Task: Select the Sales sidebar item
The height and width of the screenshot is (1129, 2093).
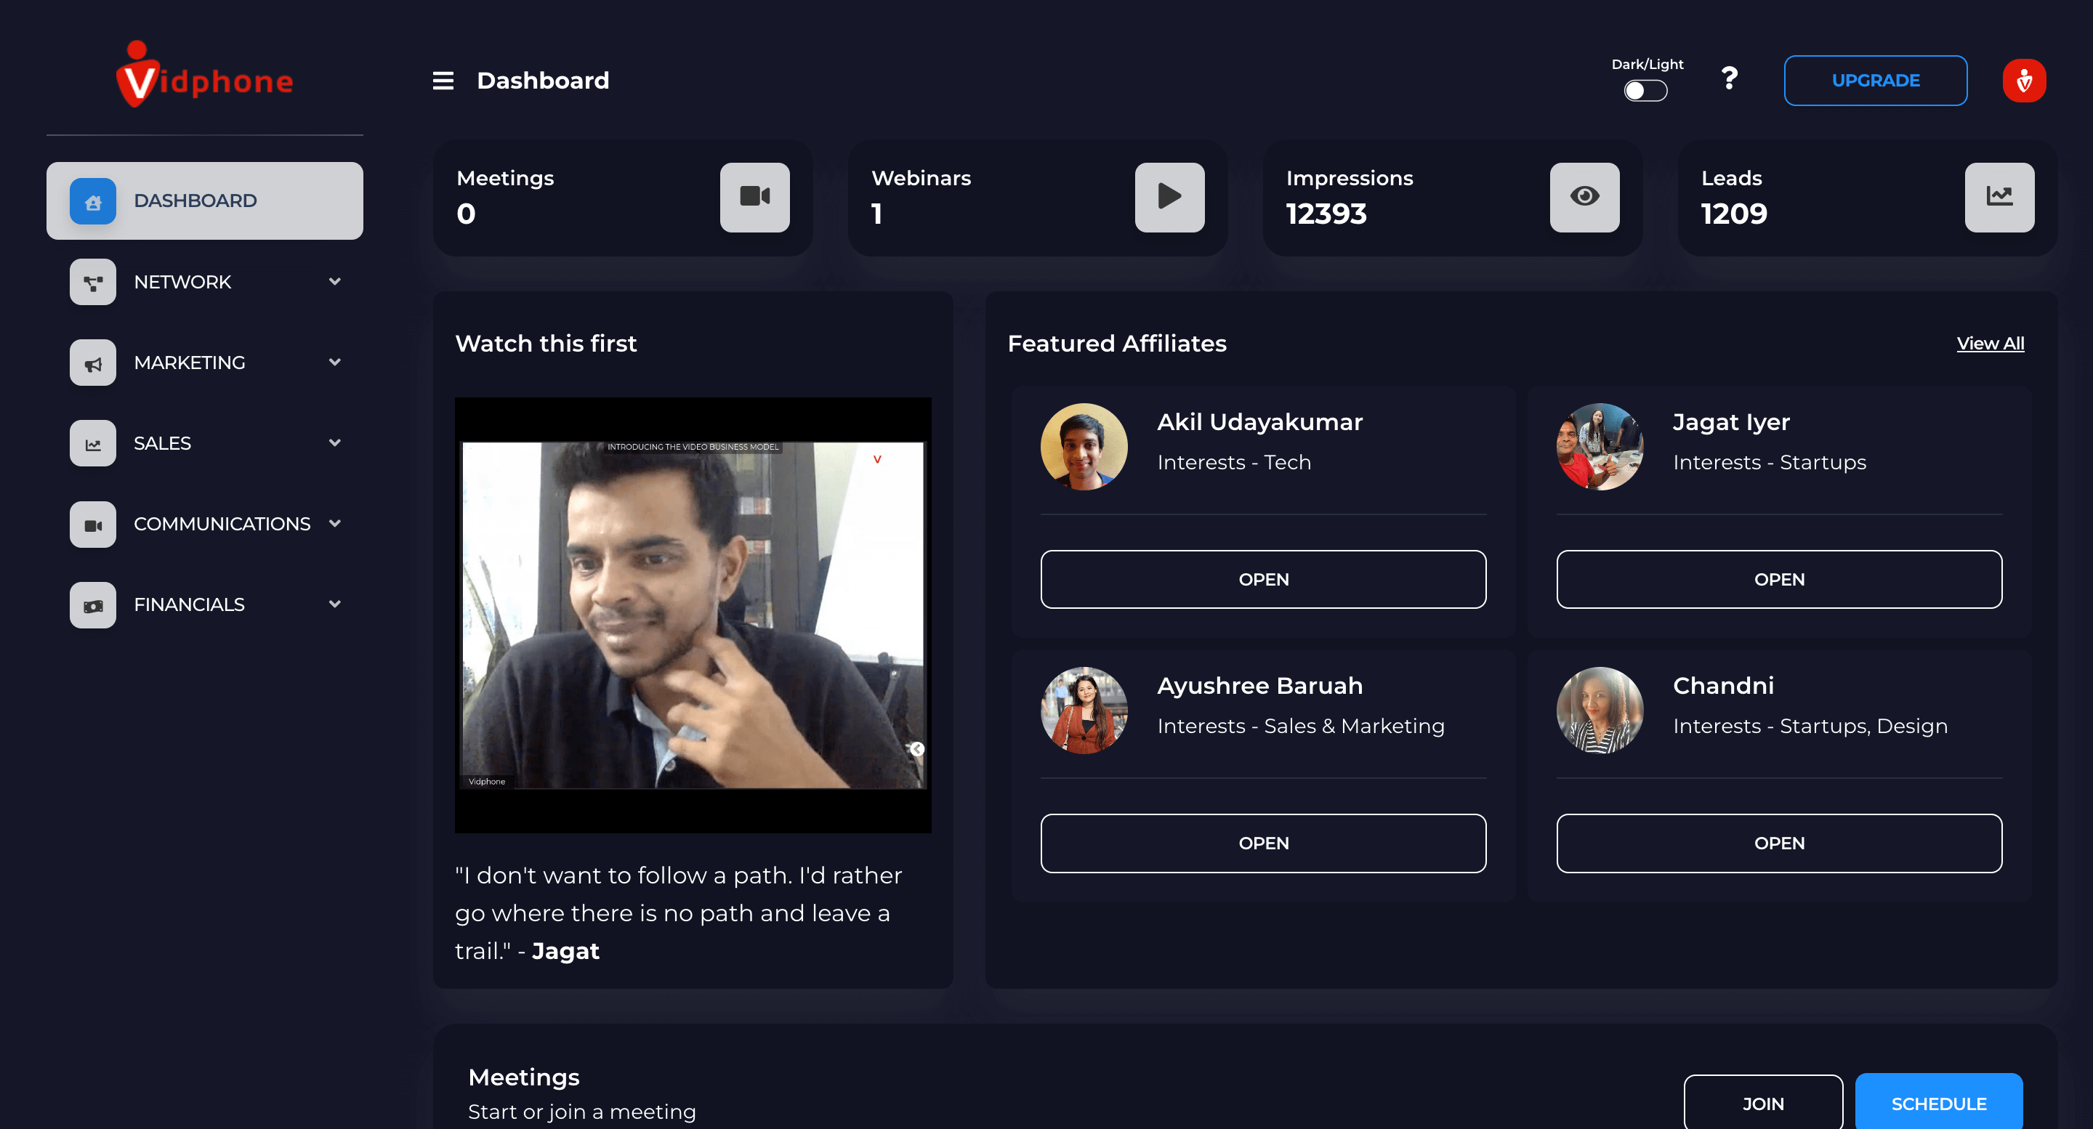Action: [x=163, y=443]
